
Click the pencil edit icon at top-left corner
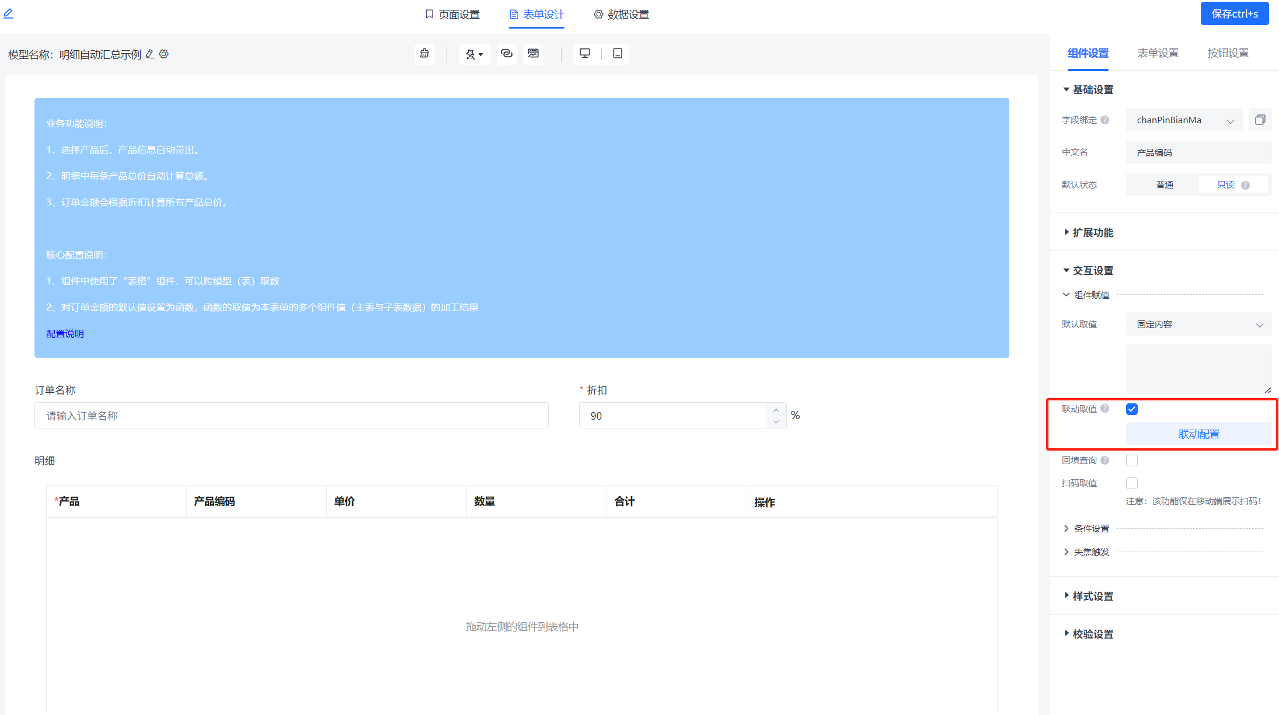click(x=8, y=13)
